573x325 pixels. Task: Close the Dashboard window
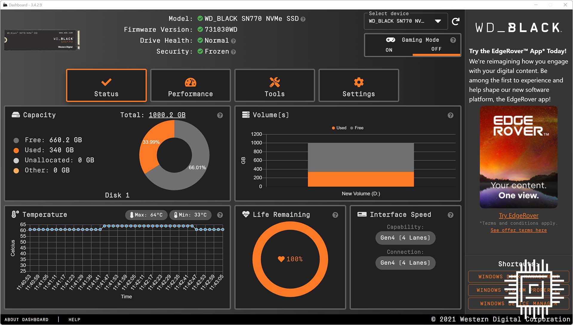[x=565, y=5]
